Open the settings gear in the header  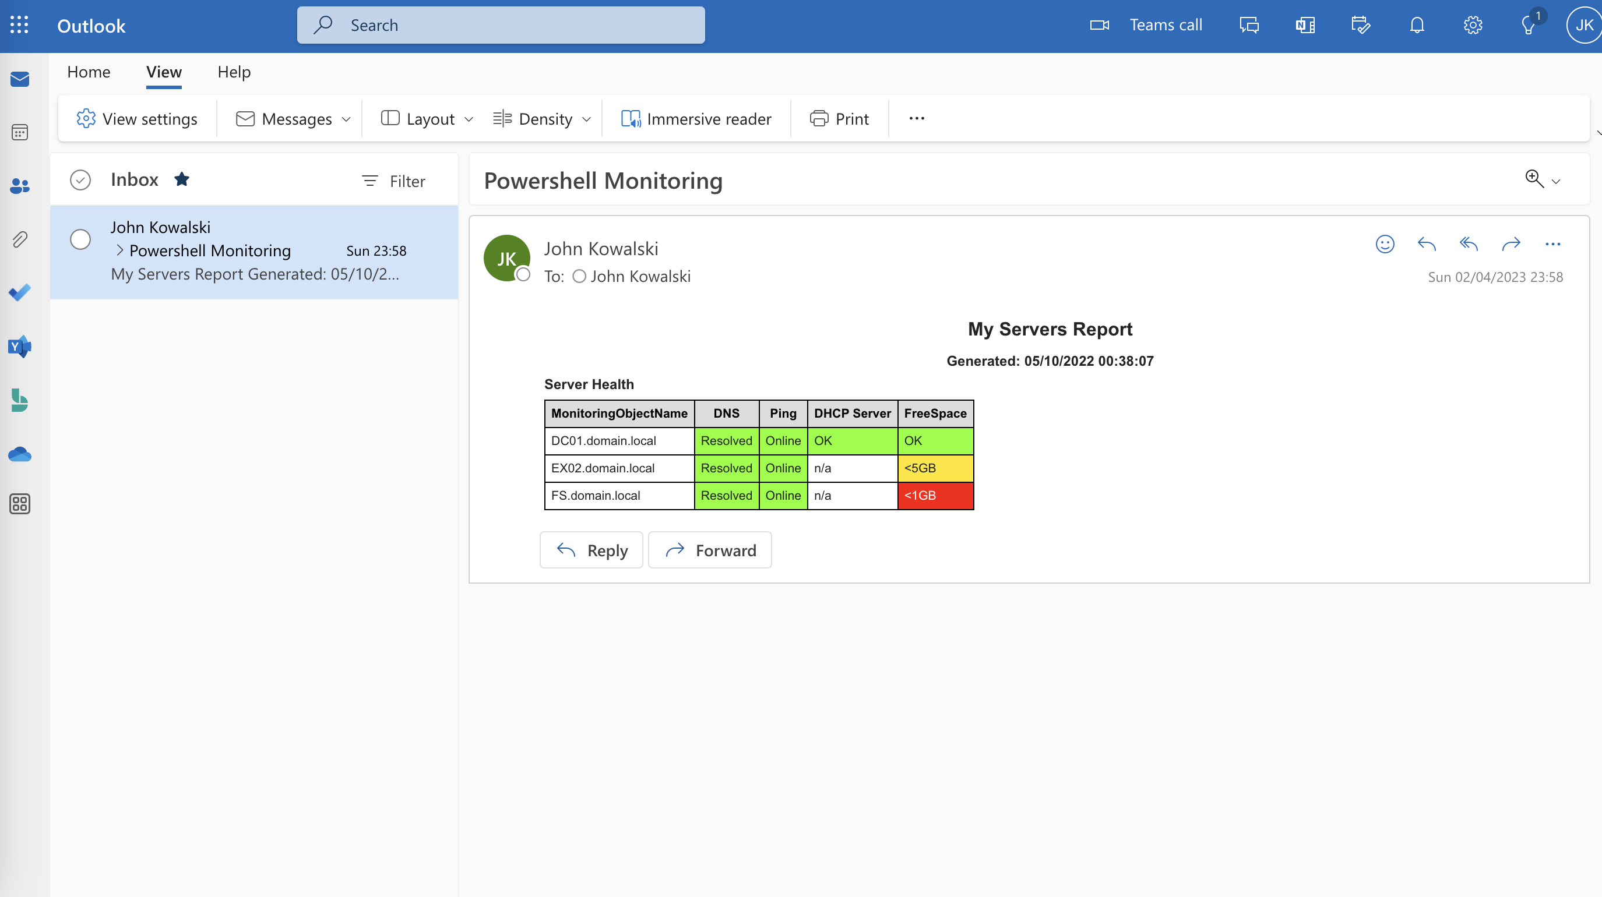pyautogui.click(x=1473, y=25)
